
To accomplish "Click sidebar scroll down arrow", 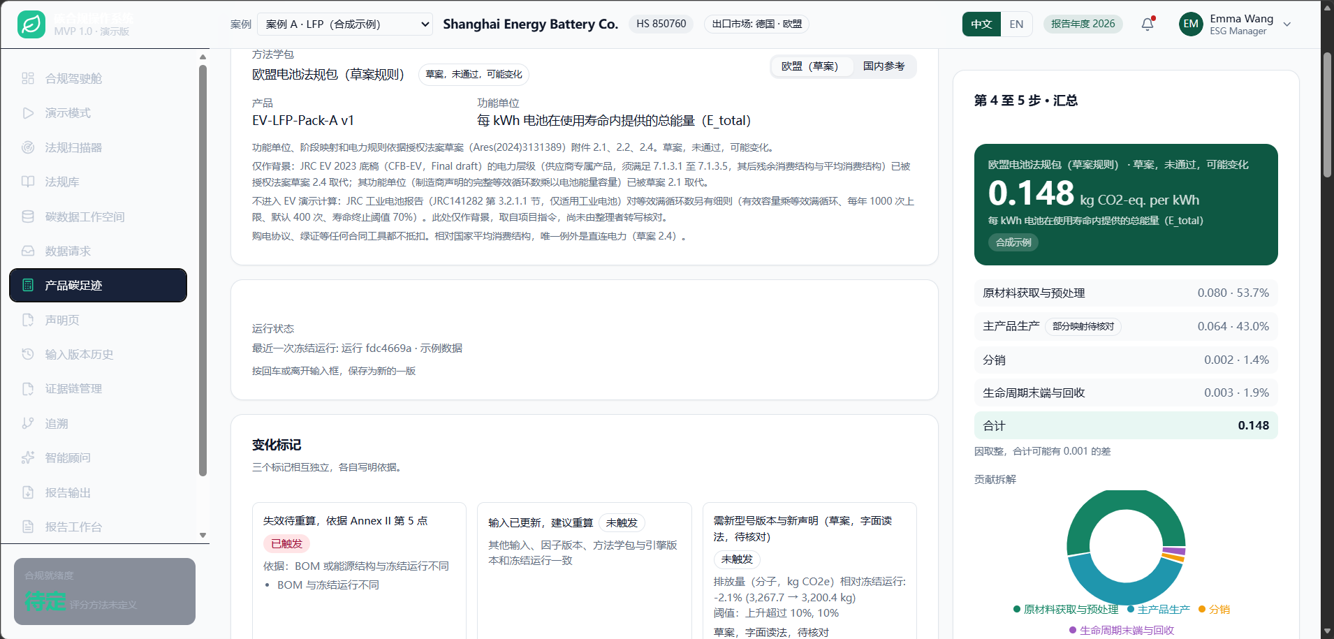I will pos(203,536).
